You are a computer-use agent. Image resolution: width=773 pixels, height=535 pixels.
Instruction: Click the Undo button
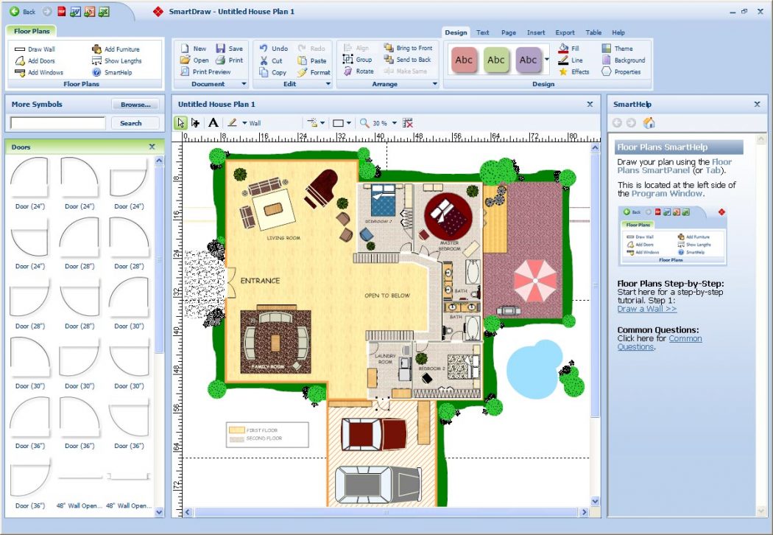[x=274, y=49]
